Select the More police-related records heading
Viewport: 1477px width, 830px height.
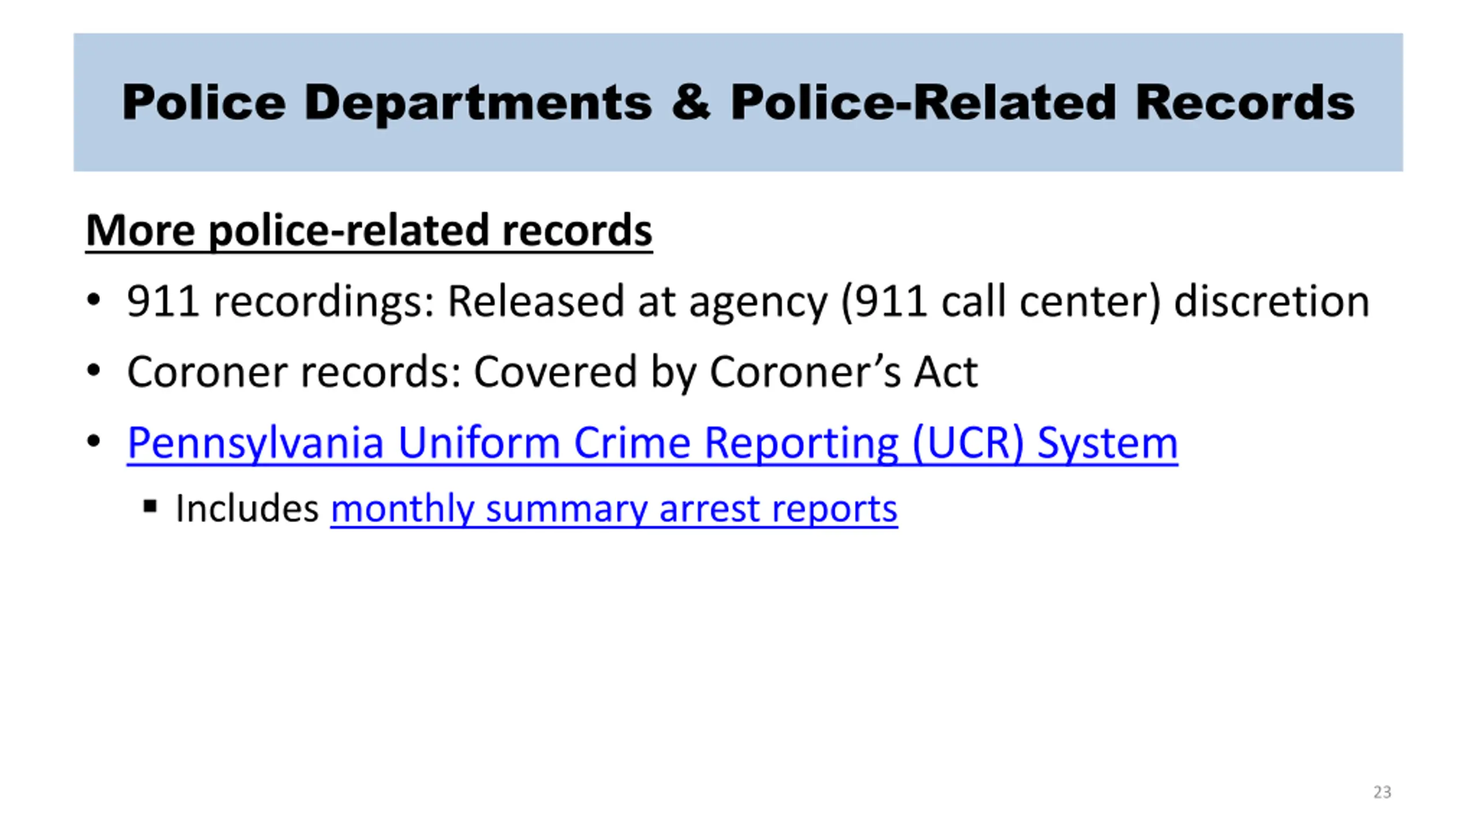pos(369,231)
